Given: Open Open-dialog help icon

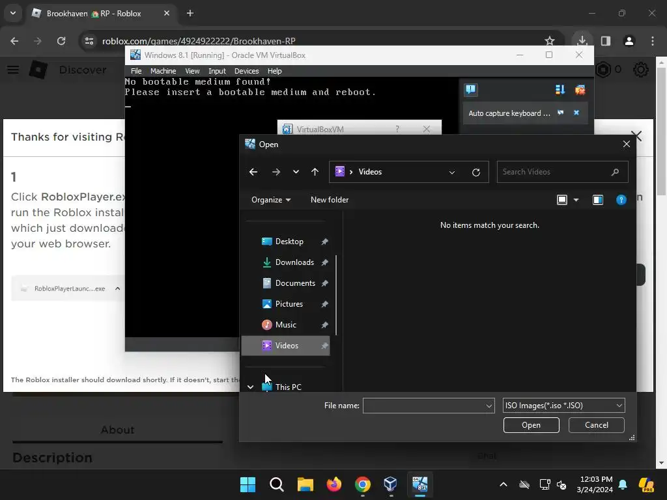Looking at the screenshot, I should (x=621, y=200).
